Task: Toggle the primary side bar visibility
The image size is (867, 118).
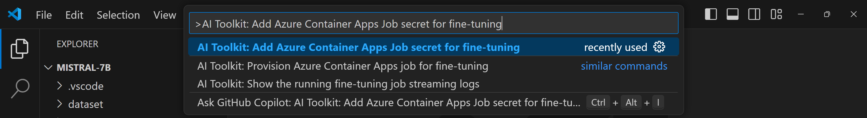Action: 710,14
